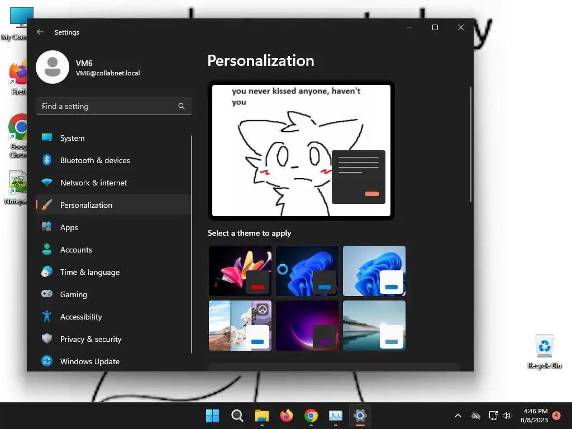This screenshot has width=572, height=429.
Task: Click the Bluetooth icon in settings sidebar
Action: pyautogui.click(x=47, y=160)
